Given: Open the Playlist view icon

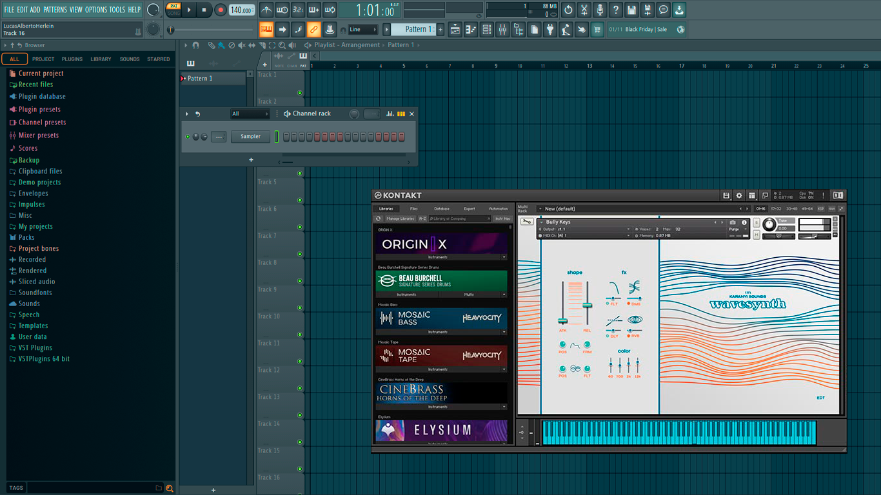Looking at the screenshot, I should (x=455, y=29).
